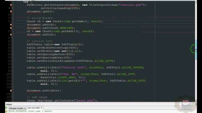Click the head1 variable in Chunk constructor
Screen dimensions: 202x113
click(x=95, y=21)
